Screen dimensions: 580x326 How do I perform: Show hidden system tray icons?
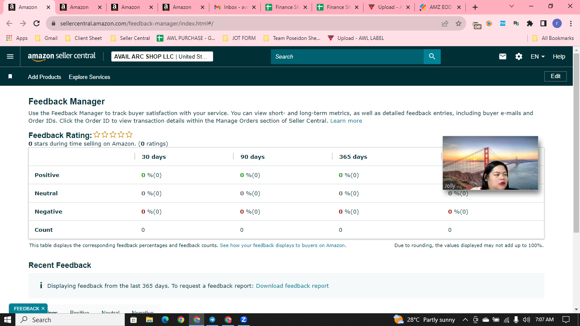(465, 320)
